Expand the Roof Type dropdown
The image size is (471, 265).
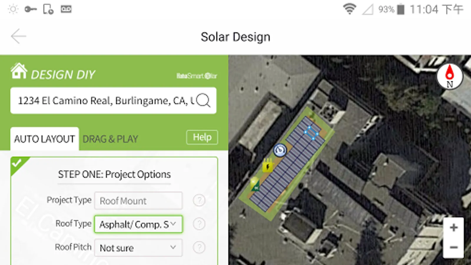(x=138, y=224)
